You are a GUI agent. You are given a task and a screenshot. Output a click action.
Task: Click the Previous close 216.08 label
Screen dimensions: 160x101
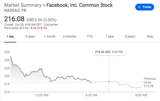pos(149,82)
